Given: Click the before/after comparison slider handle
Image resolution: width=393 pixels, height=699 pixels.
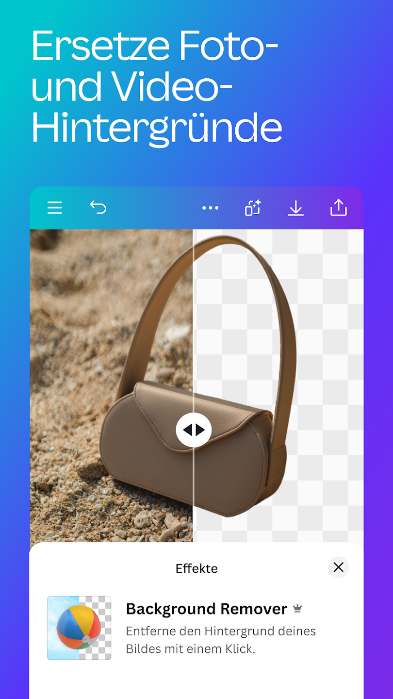Looking at the screenshot, I should pos(194,430).
